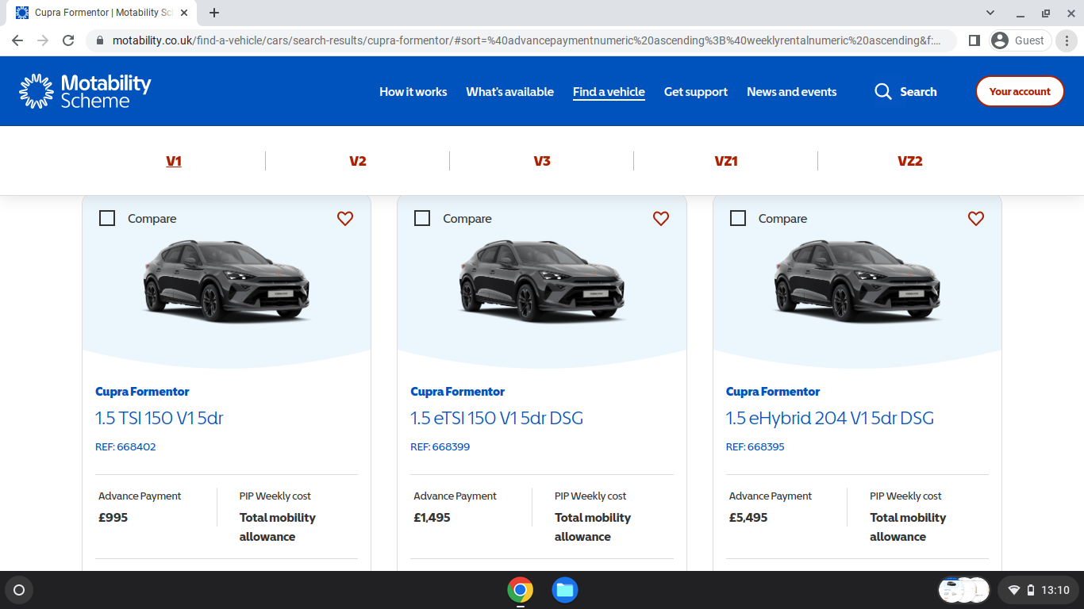This screenshot has width=1084, height=609.
Task: Close the Cupra Formentor browser tab
Action: (185, 13)
